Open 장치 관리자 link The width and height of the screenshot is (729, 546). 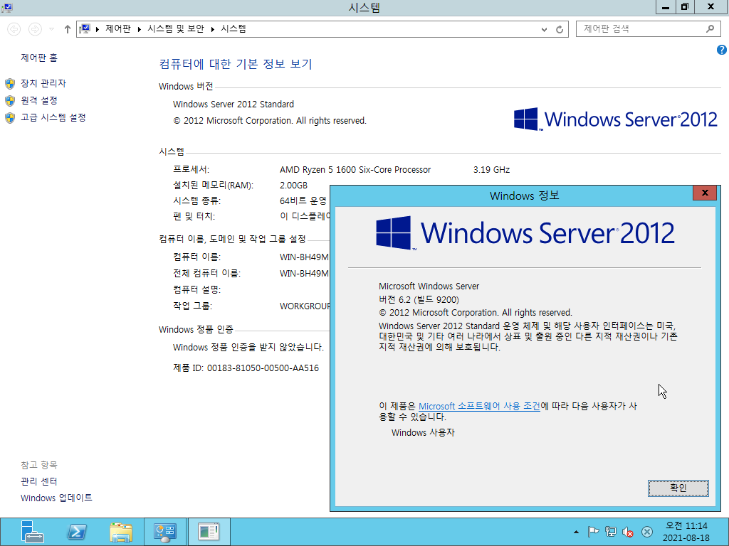[43, 83]
